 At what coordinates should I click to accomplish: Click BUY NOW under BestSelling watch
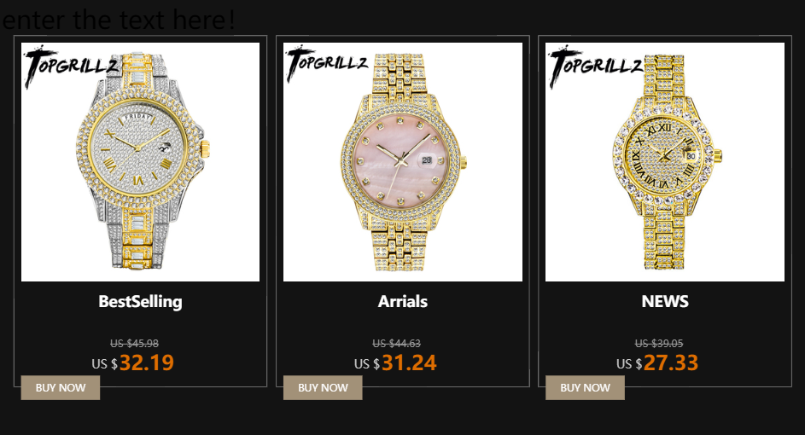click(60, 388)
